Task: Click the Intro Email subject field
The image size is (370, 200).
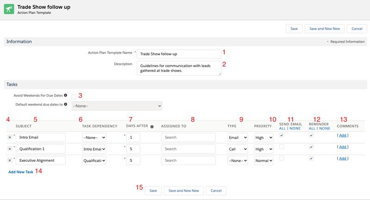Action: pos(41,137)
